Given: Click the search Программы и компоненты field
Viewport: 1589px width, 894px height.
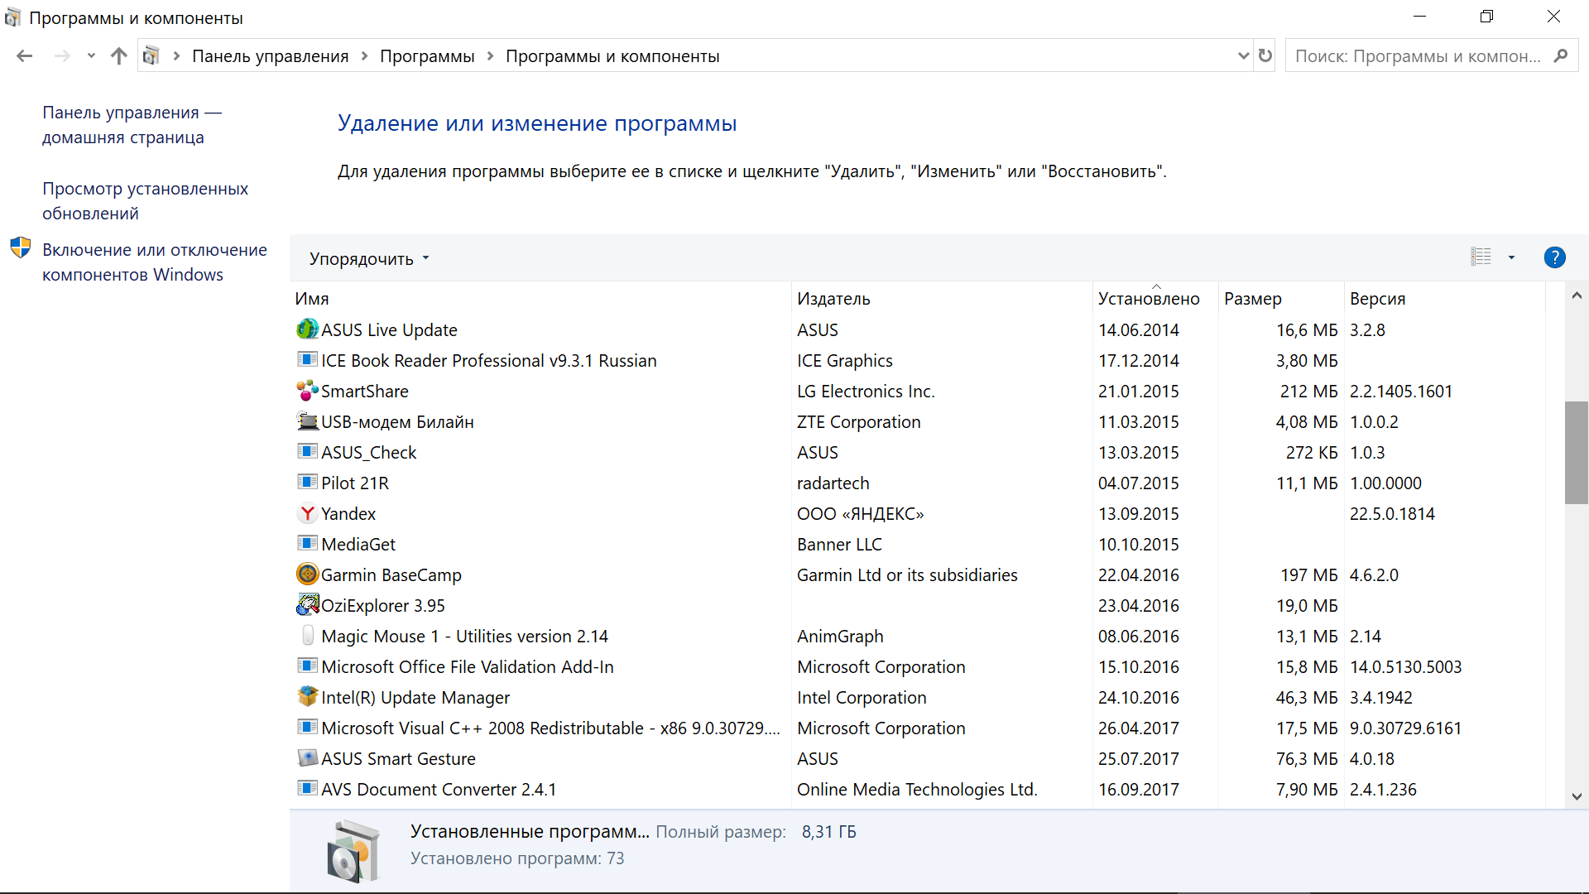Looking at the screenshot, I should tap(1417, 55).
